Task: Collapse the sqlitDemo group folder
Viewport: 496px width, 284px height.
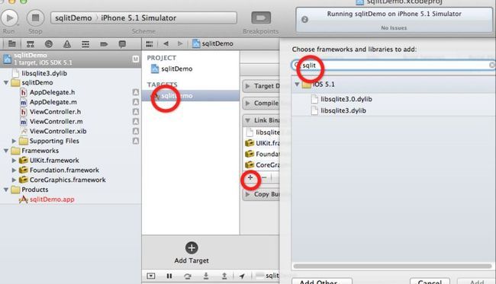Action: (5, 83)
